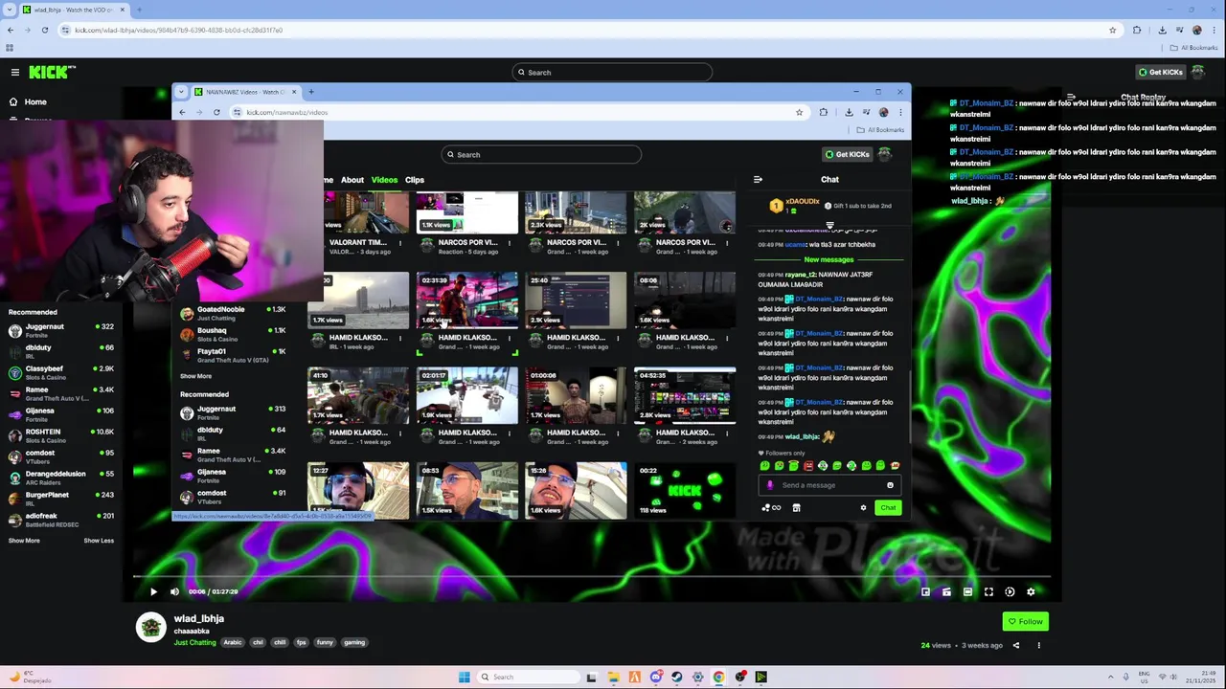Image resolution: width=1226 pixels, height=689 pixels.
Task: Click the Kick search field
Action: (613, 72)
